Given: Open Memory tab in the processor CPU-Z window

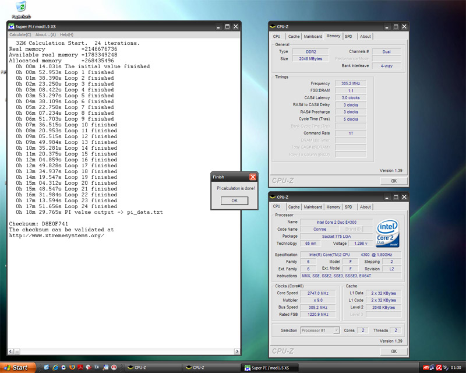Looking at the screenshot, I should tap(333, 207).
